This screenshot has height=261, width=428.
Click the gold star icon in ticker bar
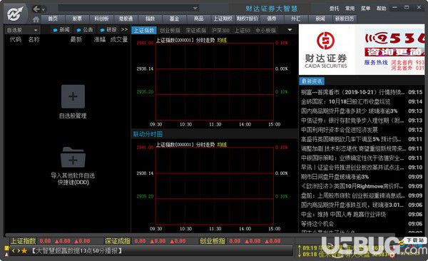[x=24, y=250]
